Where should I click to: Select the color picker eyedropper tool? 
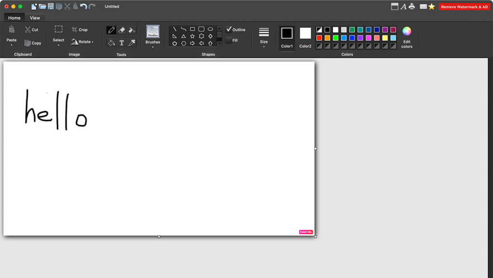pyautogui.click(x=132, y=43)
